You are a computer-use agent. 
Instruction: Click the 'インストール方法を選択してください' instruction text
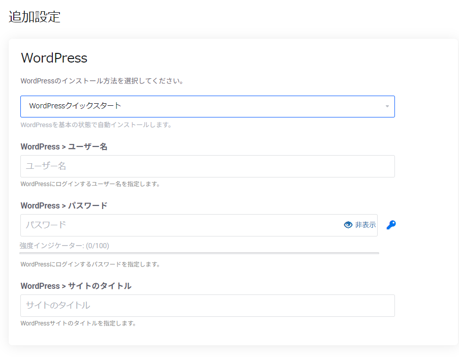(x=102, y=81)
